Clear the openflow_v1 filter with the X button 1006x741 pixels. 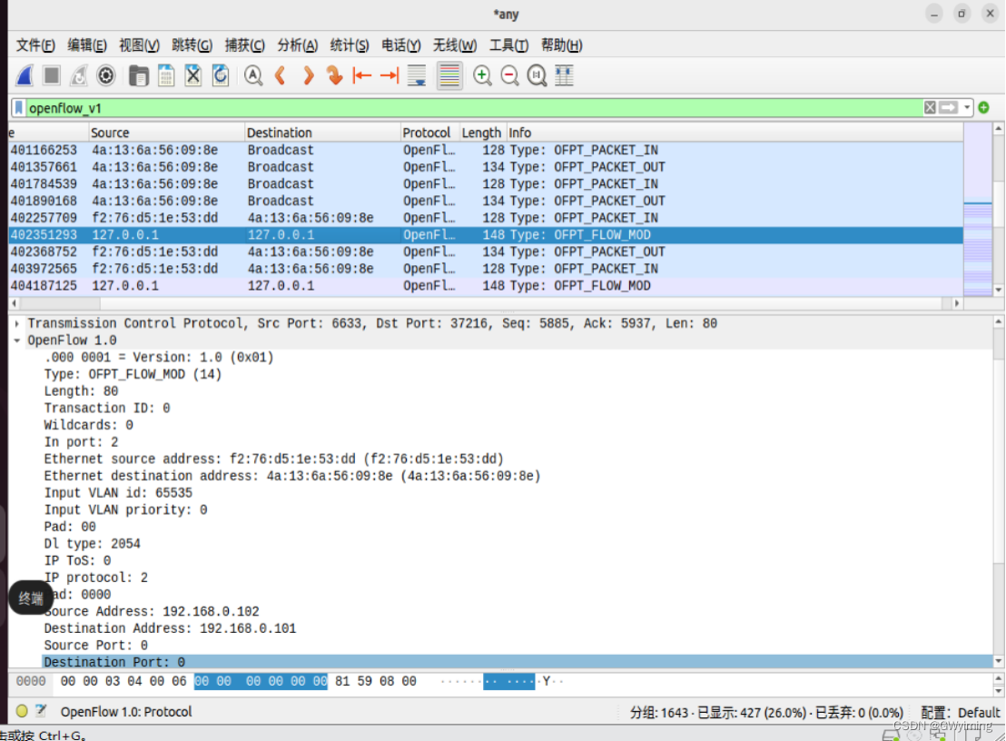(x=929, y=107)
